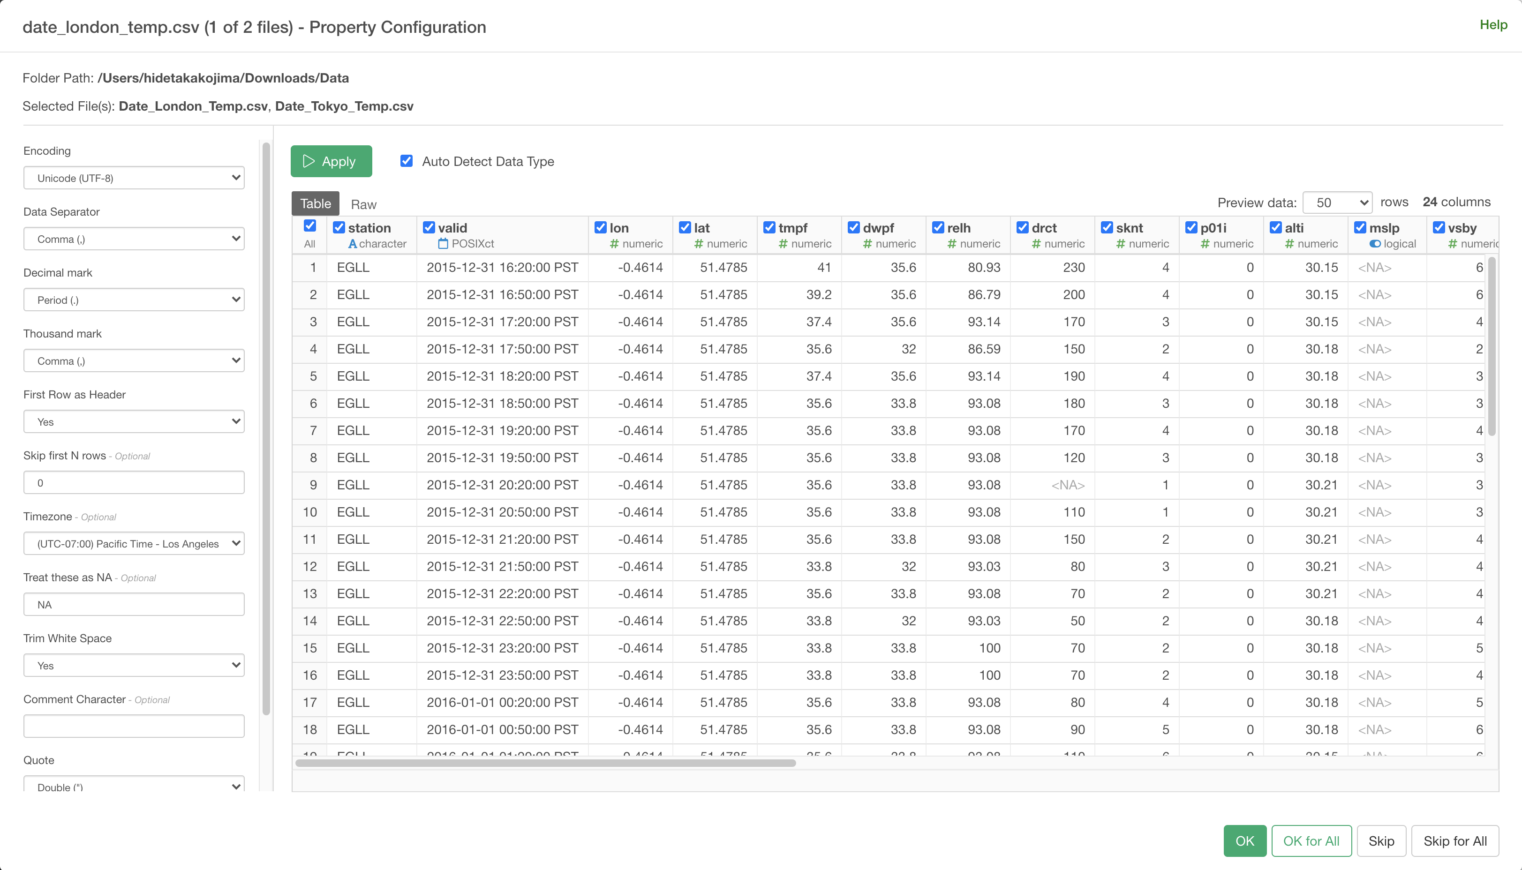
Task: Click the POSIXct calendar icon under valid
Action: coord(443,244)
